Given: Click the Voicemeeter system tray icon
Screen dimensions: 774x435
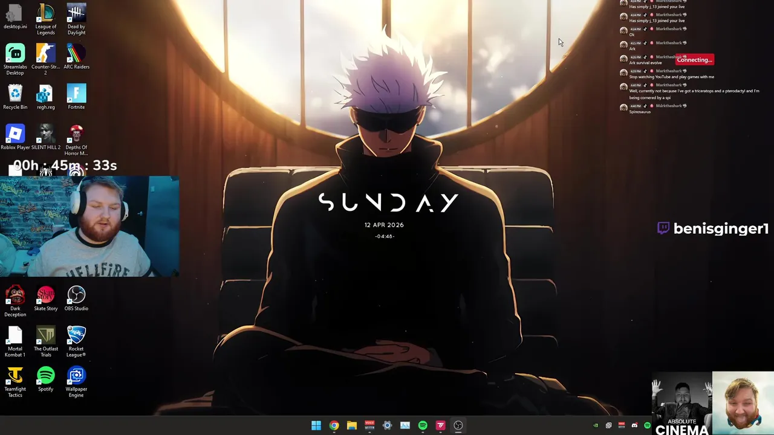Looking at the screenshot, I should (x=621, y=425).
